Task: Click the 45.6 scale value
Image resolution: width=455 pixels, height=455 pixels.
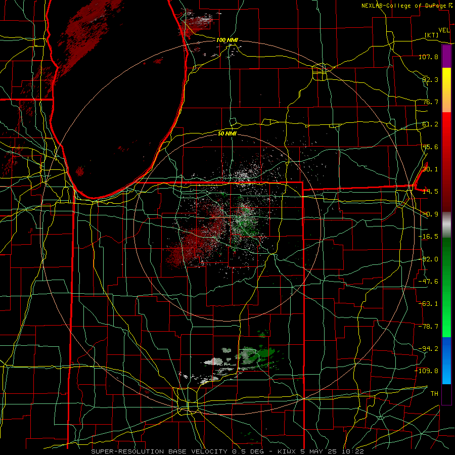Action: [430, 147]
